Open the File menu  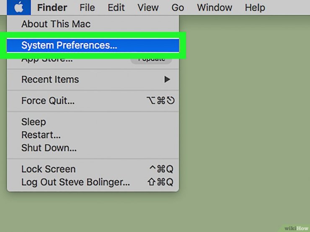[x=87, y=8]
